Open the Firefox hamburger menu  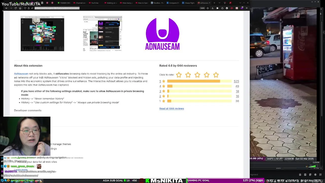point(247,8)
